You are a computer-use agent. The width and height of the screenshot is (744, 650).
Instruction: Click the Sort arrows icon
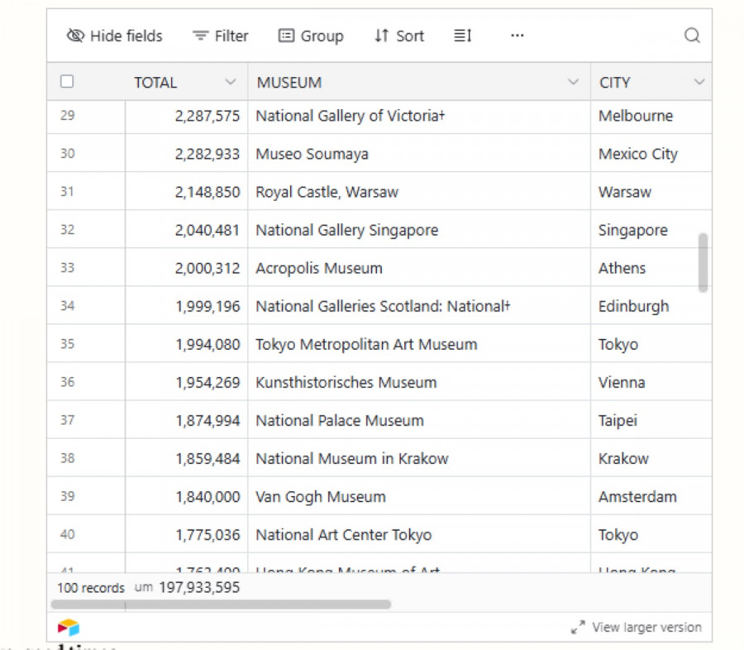coord(381,36)
